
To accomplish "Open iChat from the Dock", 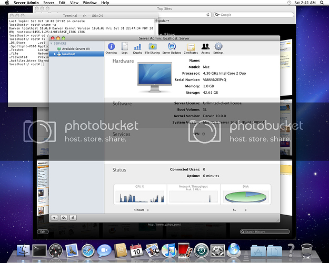I will (104, 250).
